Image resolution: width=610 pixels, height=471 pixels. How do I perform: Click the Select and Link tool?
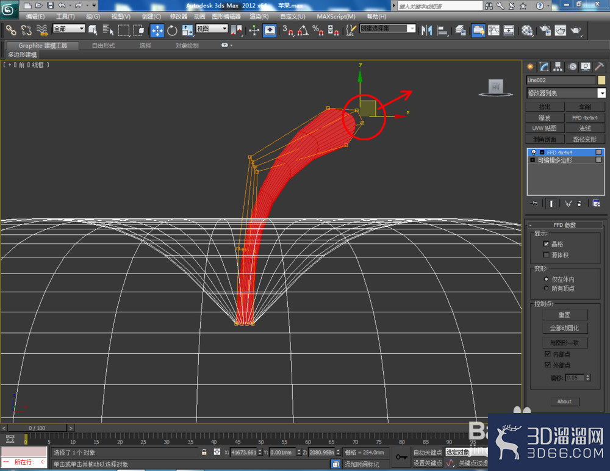[x=11, y=31]
